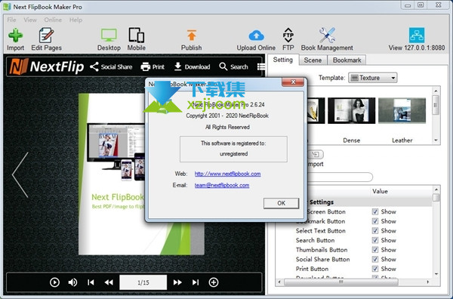
Task: Click the template list scroll down arrow
Action: 436,140
